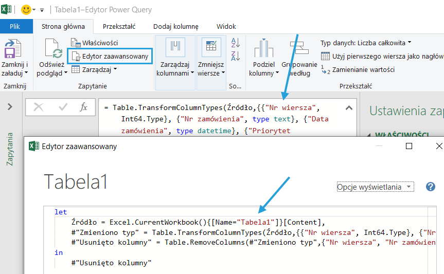Open the Opcje wyświetlania dropdown
The height and width of the screenshot is (274, 444).
coord(375,187)
